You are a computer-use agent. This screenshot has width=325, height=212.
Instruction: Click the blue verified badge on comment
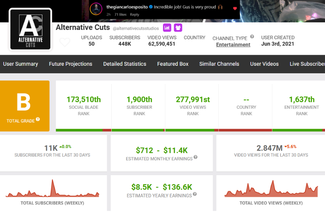(151, 7)
